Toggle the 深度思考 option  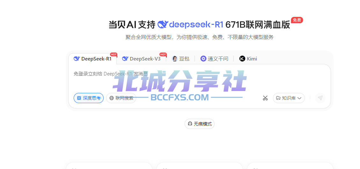89,98
